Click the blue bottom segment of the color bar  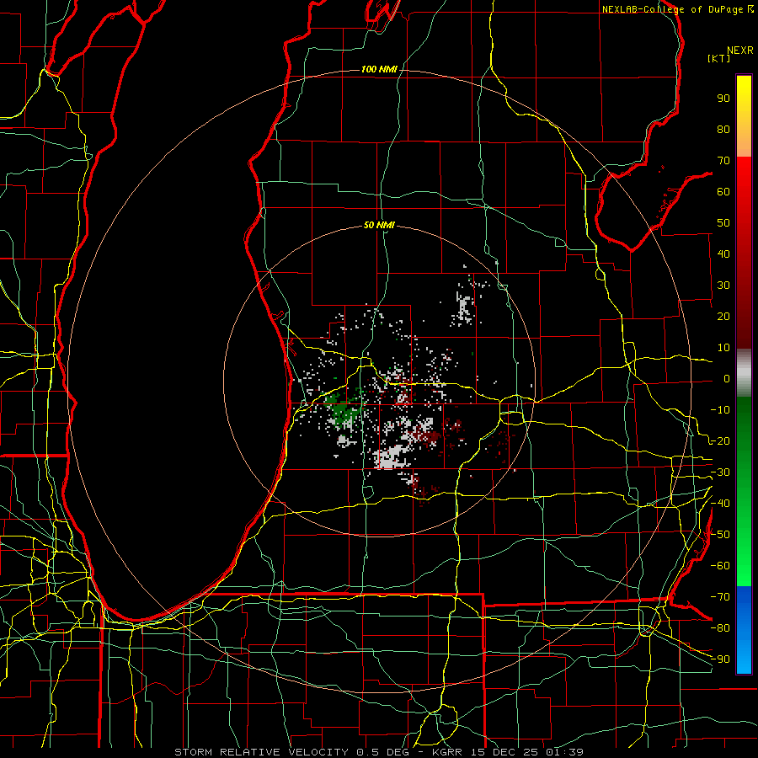(744, 629)
